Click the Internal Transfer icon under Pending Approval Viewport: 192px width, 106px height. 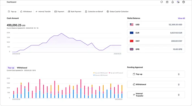pos(134,95)
